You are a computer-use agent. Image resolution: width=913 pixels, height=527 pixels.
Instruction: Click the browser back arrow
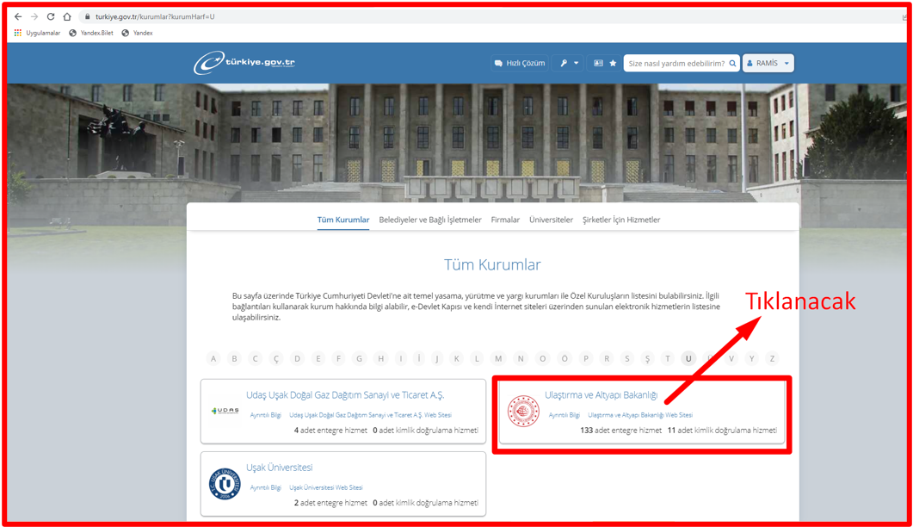click(x=18, y=17)
